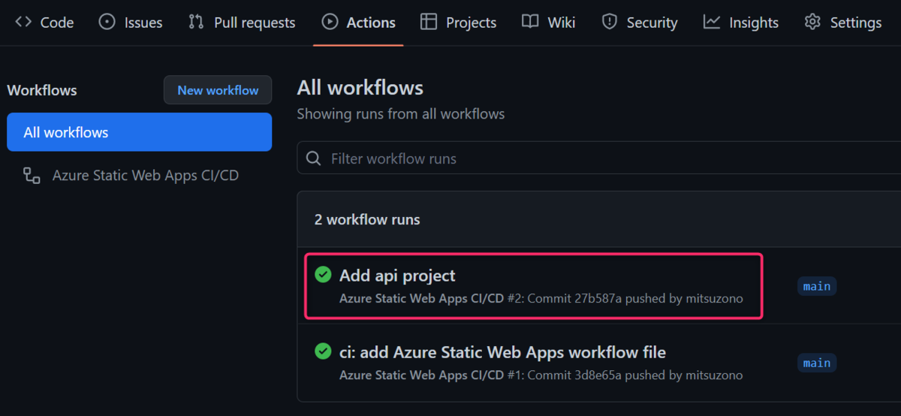Click Commit 27b587a pushed by mitsuzono text

[x=635, y=298]
